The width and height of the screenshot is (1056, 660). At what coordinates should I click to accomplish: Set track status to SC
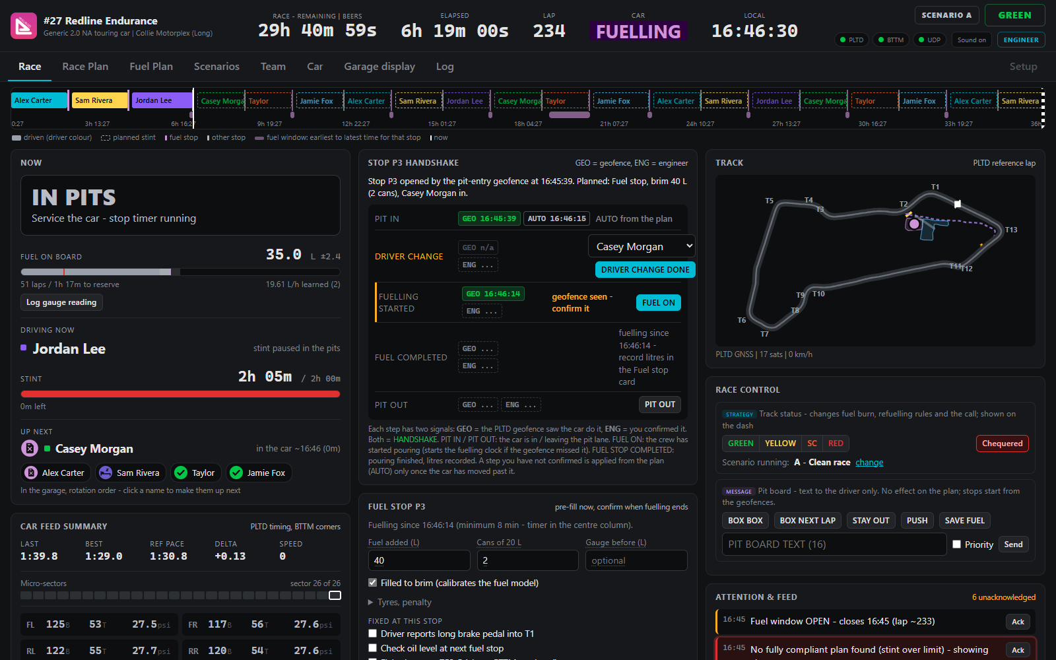pos(812,444)
